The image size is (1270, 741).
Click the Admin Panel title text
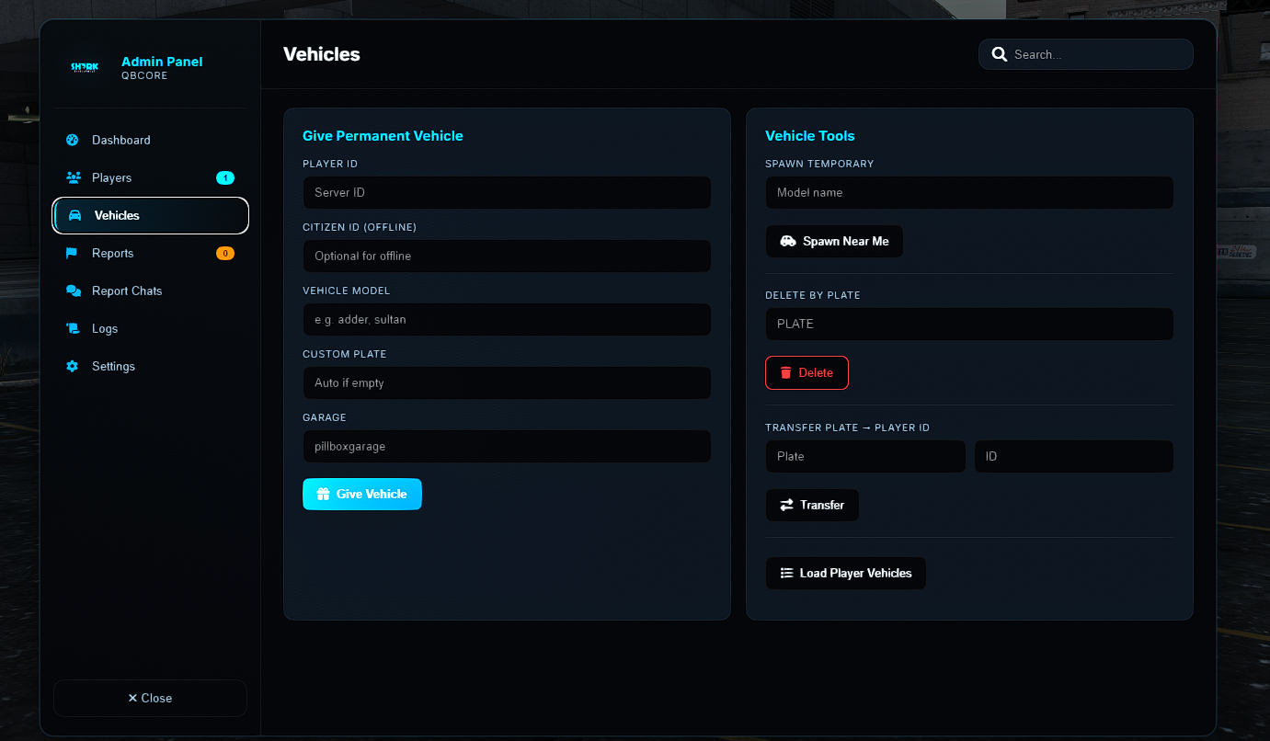point(162,62)
